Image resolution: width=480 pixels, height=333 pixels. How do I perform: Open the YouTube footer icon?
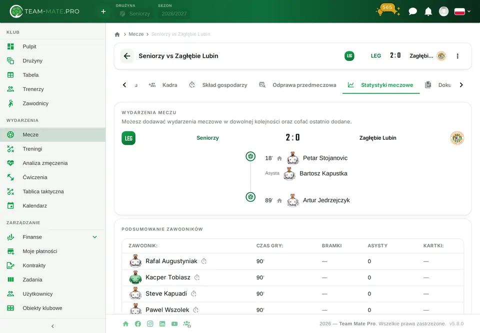pos(174,324)
